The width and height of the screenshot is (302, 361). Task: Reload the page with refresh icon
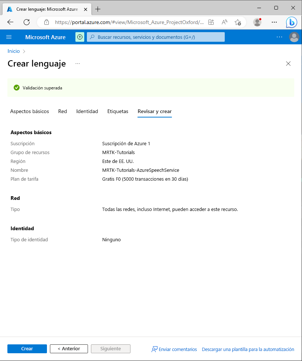27,22
